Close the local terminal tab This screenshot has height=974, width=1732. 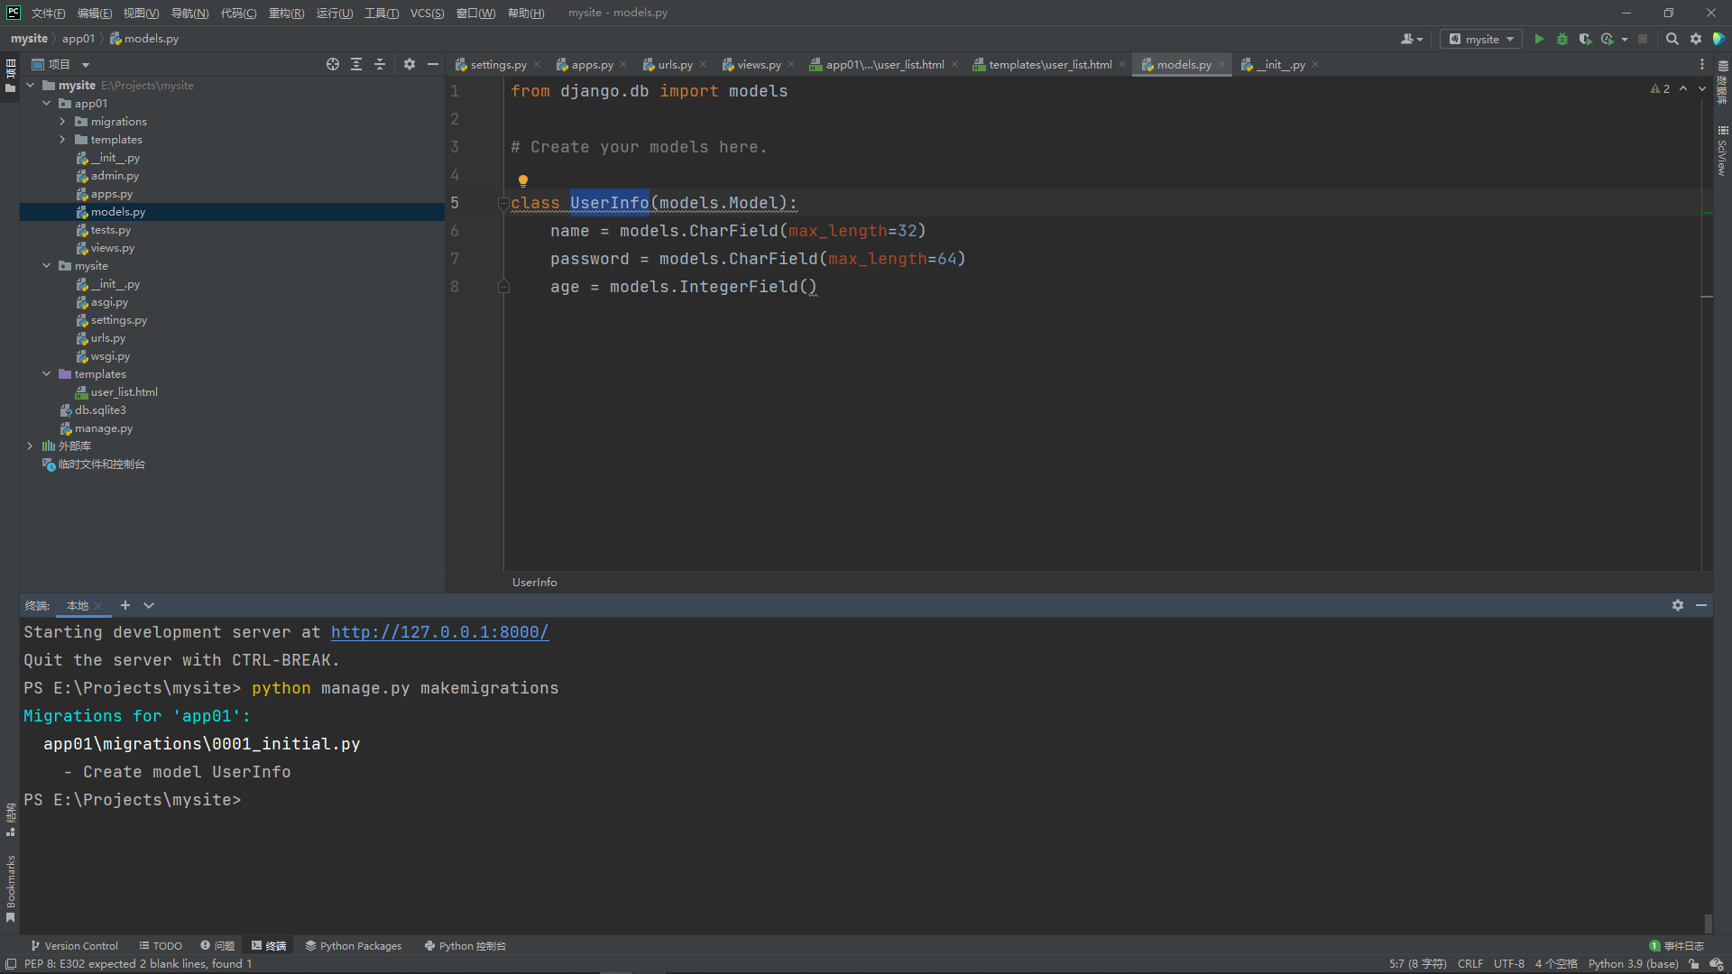pyautogui.click(x=98, y=606)
